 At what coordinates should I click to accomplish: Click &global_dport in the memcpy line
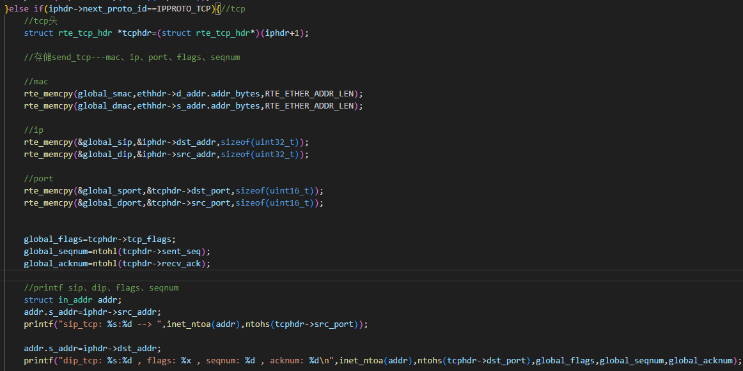point(110,203)
